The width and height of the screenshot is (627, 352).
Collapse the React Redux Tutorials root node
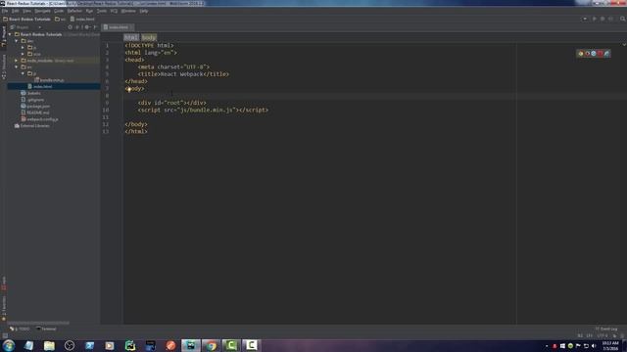[10, 34]
